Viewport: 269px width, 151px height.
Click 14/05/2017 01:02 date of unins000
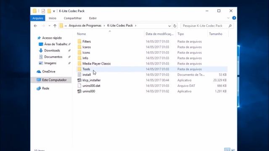tap(158, 91)
